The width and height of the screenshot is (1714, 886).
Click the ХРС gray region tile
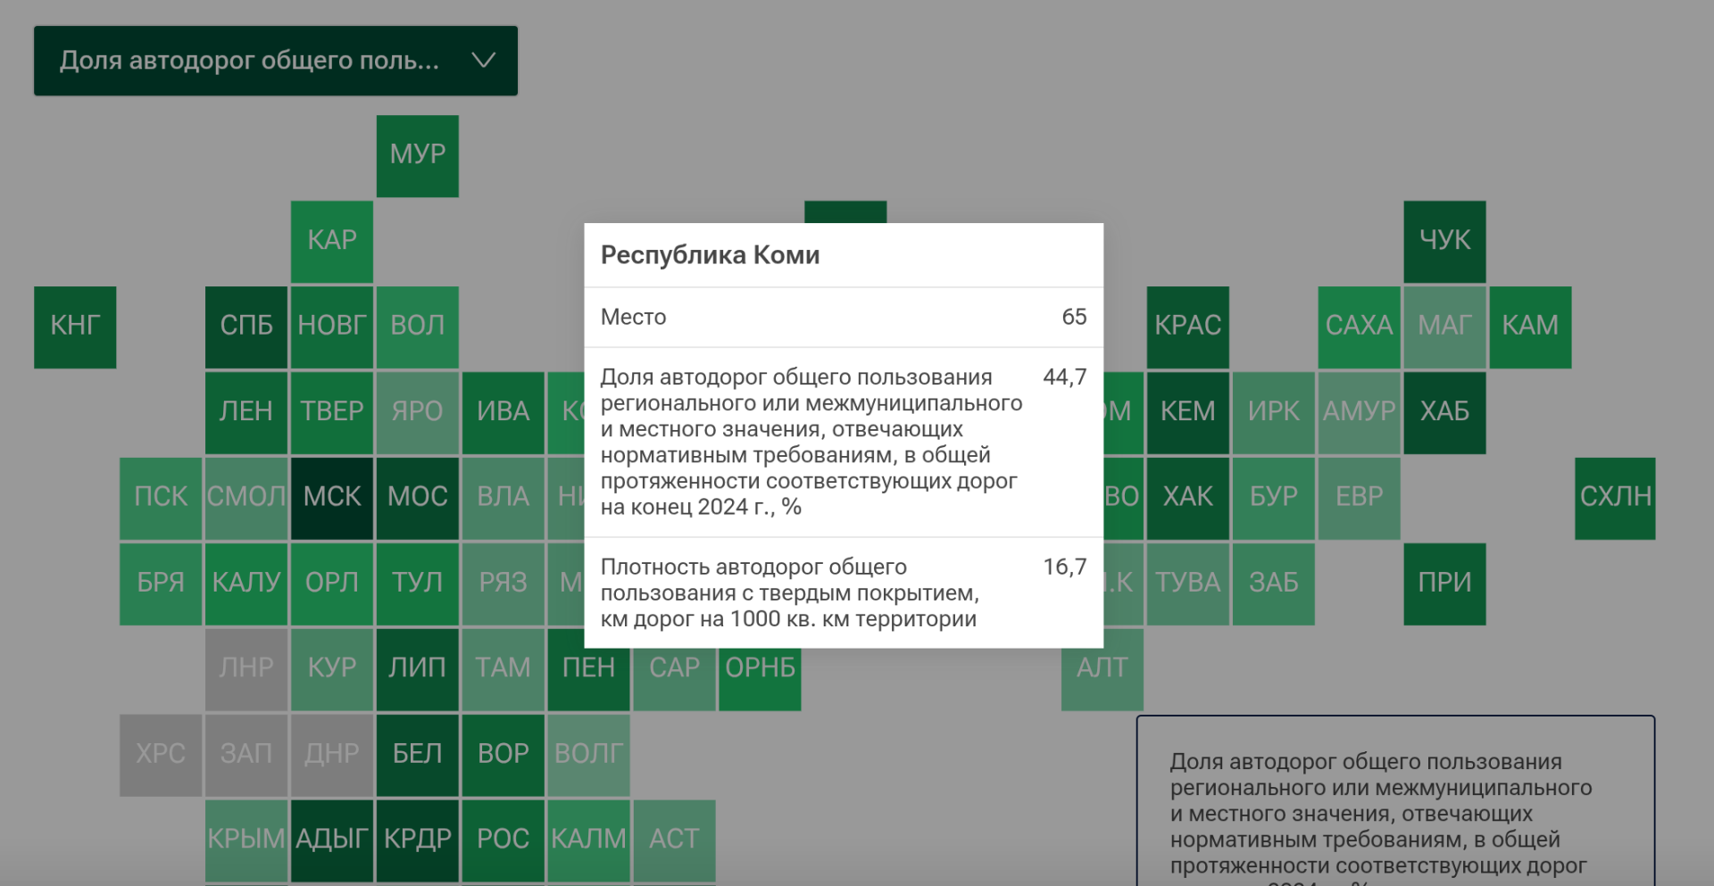[x=161, y=754]
